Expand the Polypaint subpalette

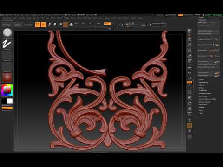(202, 85)
